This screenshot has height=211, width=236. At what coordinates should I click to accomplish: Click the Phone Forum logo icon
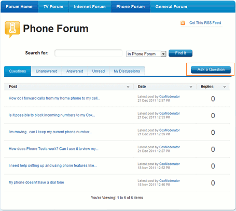pos(12,29)
